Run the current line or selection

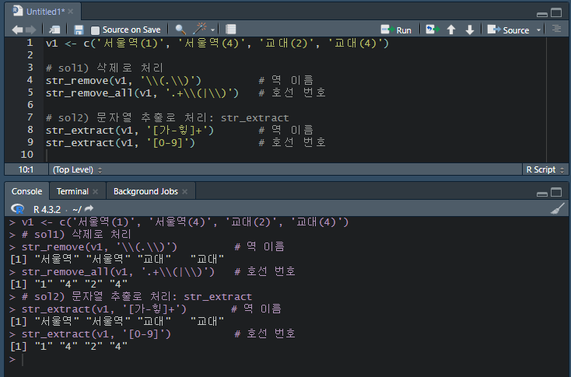pyautogui.click(x=396, y=30)
